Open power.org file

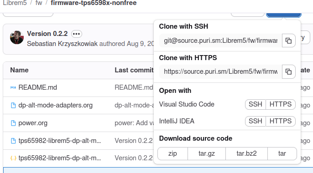(33, 123)
